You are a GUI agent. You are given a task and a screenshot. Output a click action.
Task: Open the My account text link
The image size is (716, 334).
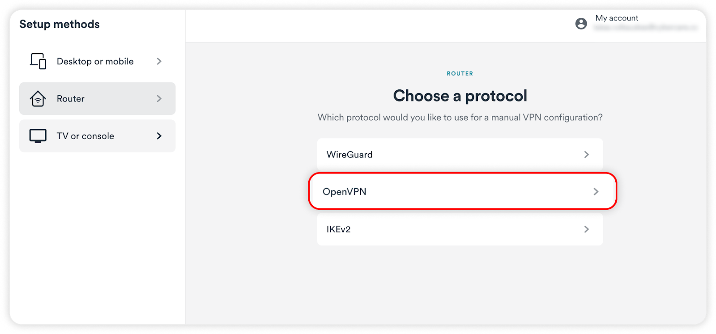617,18
